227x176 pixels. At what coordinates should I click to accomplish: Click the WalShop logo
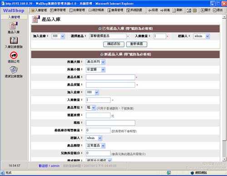point(14,10)
